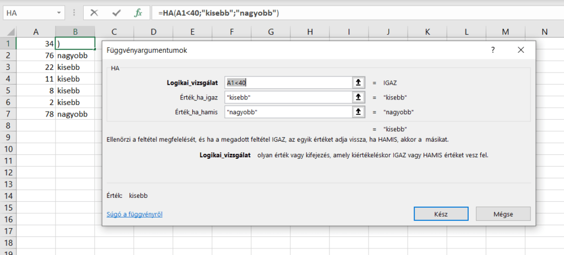Open formula bar options dots handle
564x255 pixels.
[x=74, y=13]
